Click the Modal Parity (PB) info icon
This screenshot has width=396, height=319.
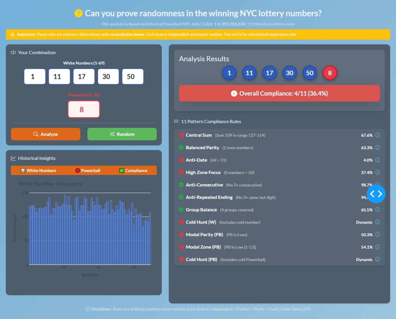(x=378, y=235)
